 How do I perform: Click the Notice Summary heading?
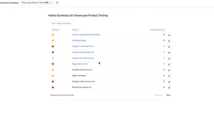click(78, 16)
